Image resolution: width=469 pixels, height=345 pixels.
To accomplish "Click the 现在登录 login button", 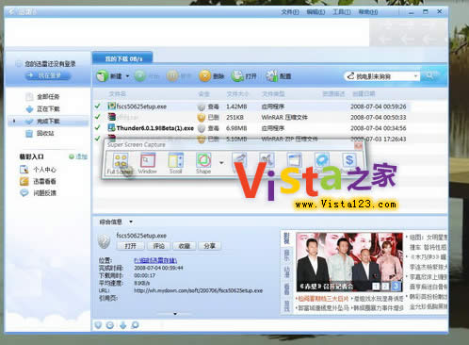I will pyautogui.click(x=48, y=75).
